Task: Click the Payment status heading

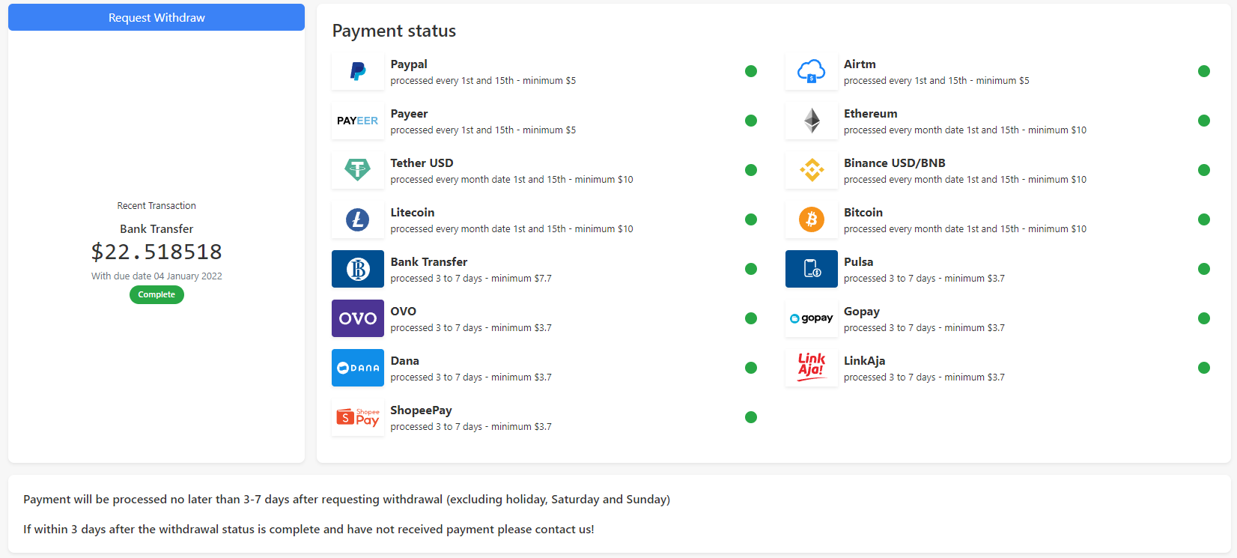Action: pyautogui.click(x=394, y=31)
